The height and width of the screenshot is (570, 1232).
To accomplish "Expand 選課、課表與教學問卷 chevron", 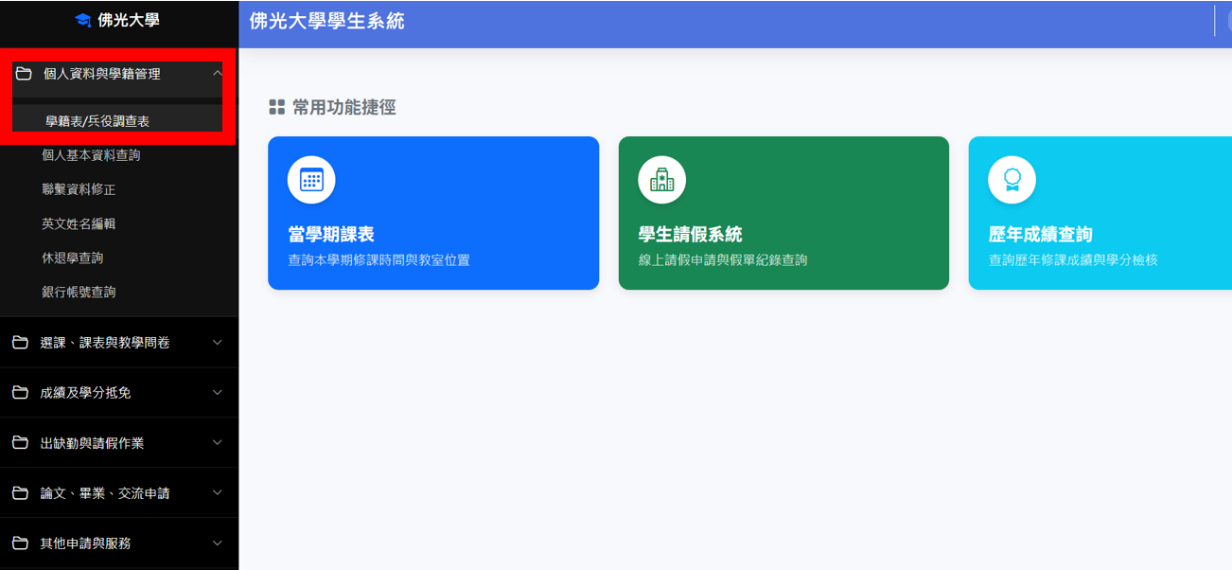I will (x=217, y=343).
